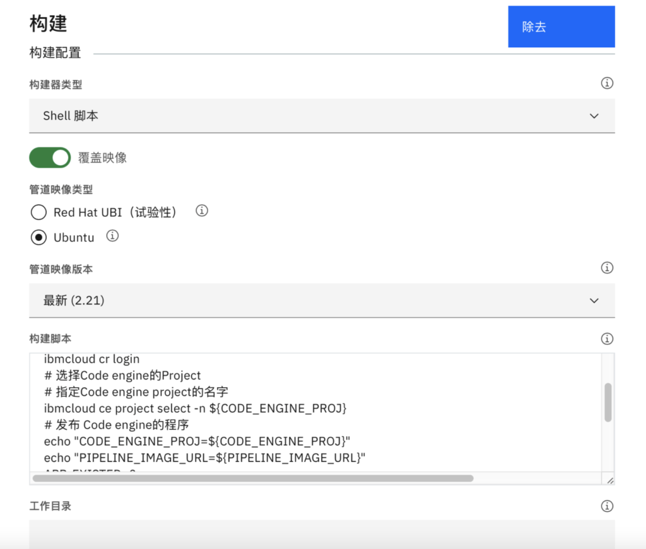Click the 'echo "CODE_ENGINE_PROJ' script line

point(197,441)
